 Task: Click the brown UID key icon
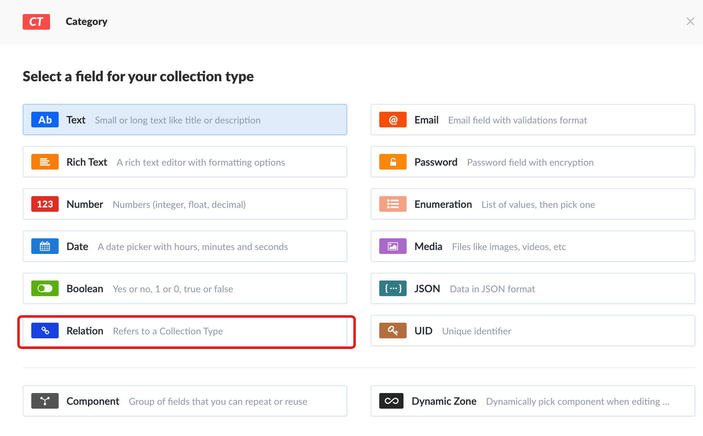(393, 331)
